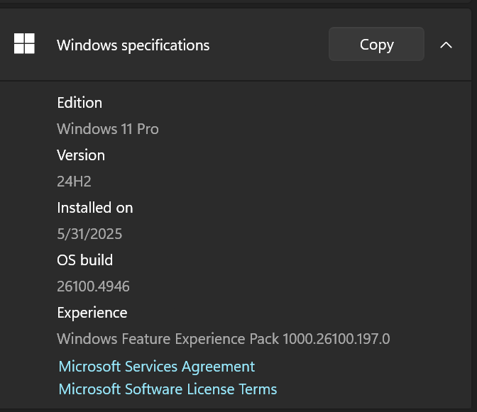This screenshot has height=412, width=477.
Task: Select the Experience label
Action: (x=92, y=313)
